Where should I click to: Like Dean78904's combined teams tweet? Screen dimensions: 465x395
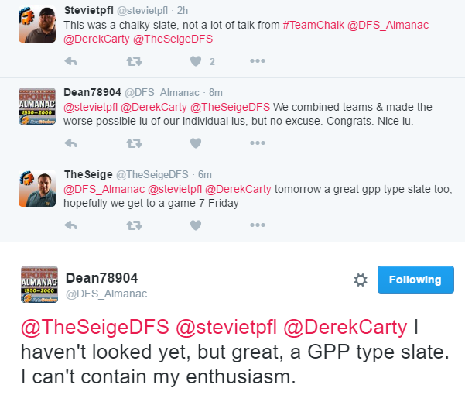coord(196,143)
